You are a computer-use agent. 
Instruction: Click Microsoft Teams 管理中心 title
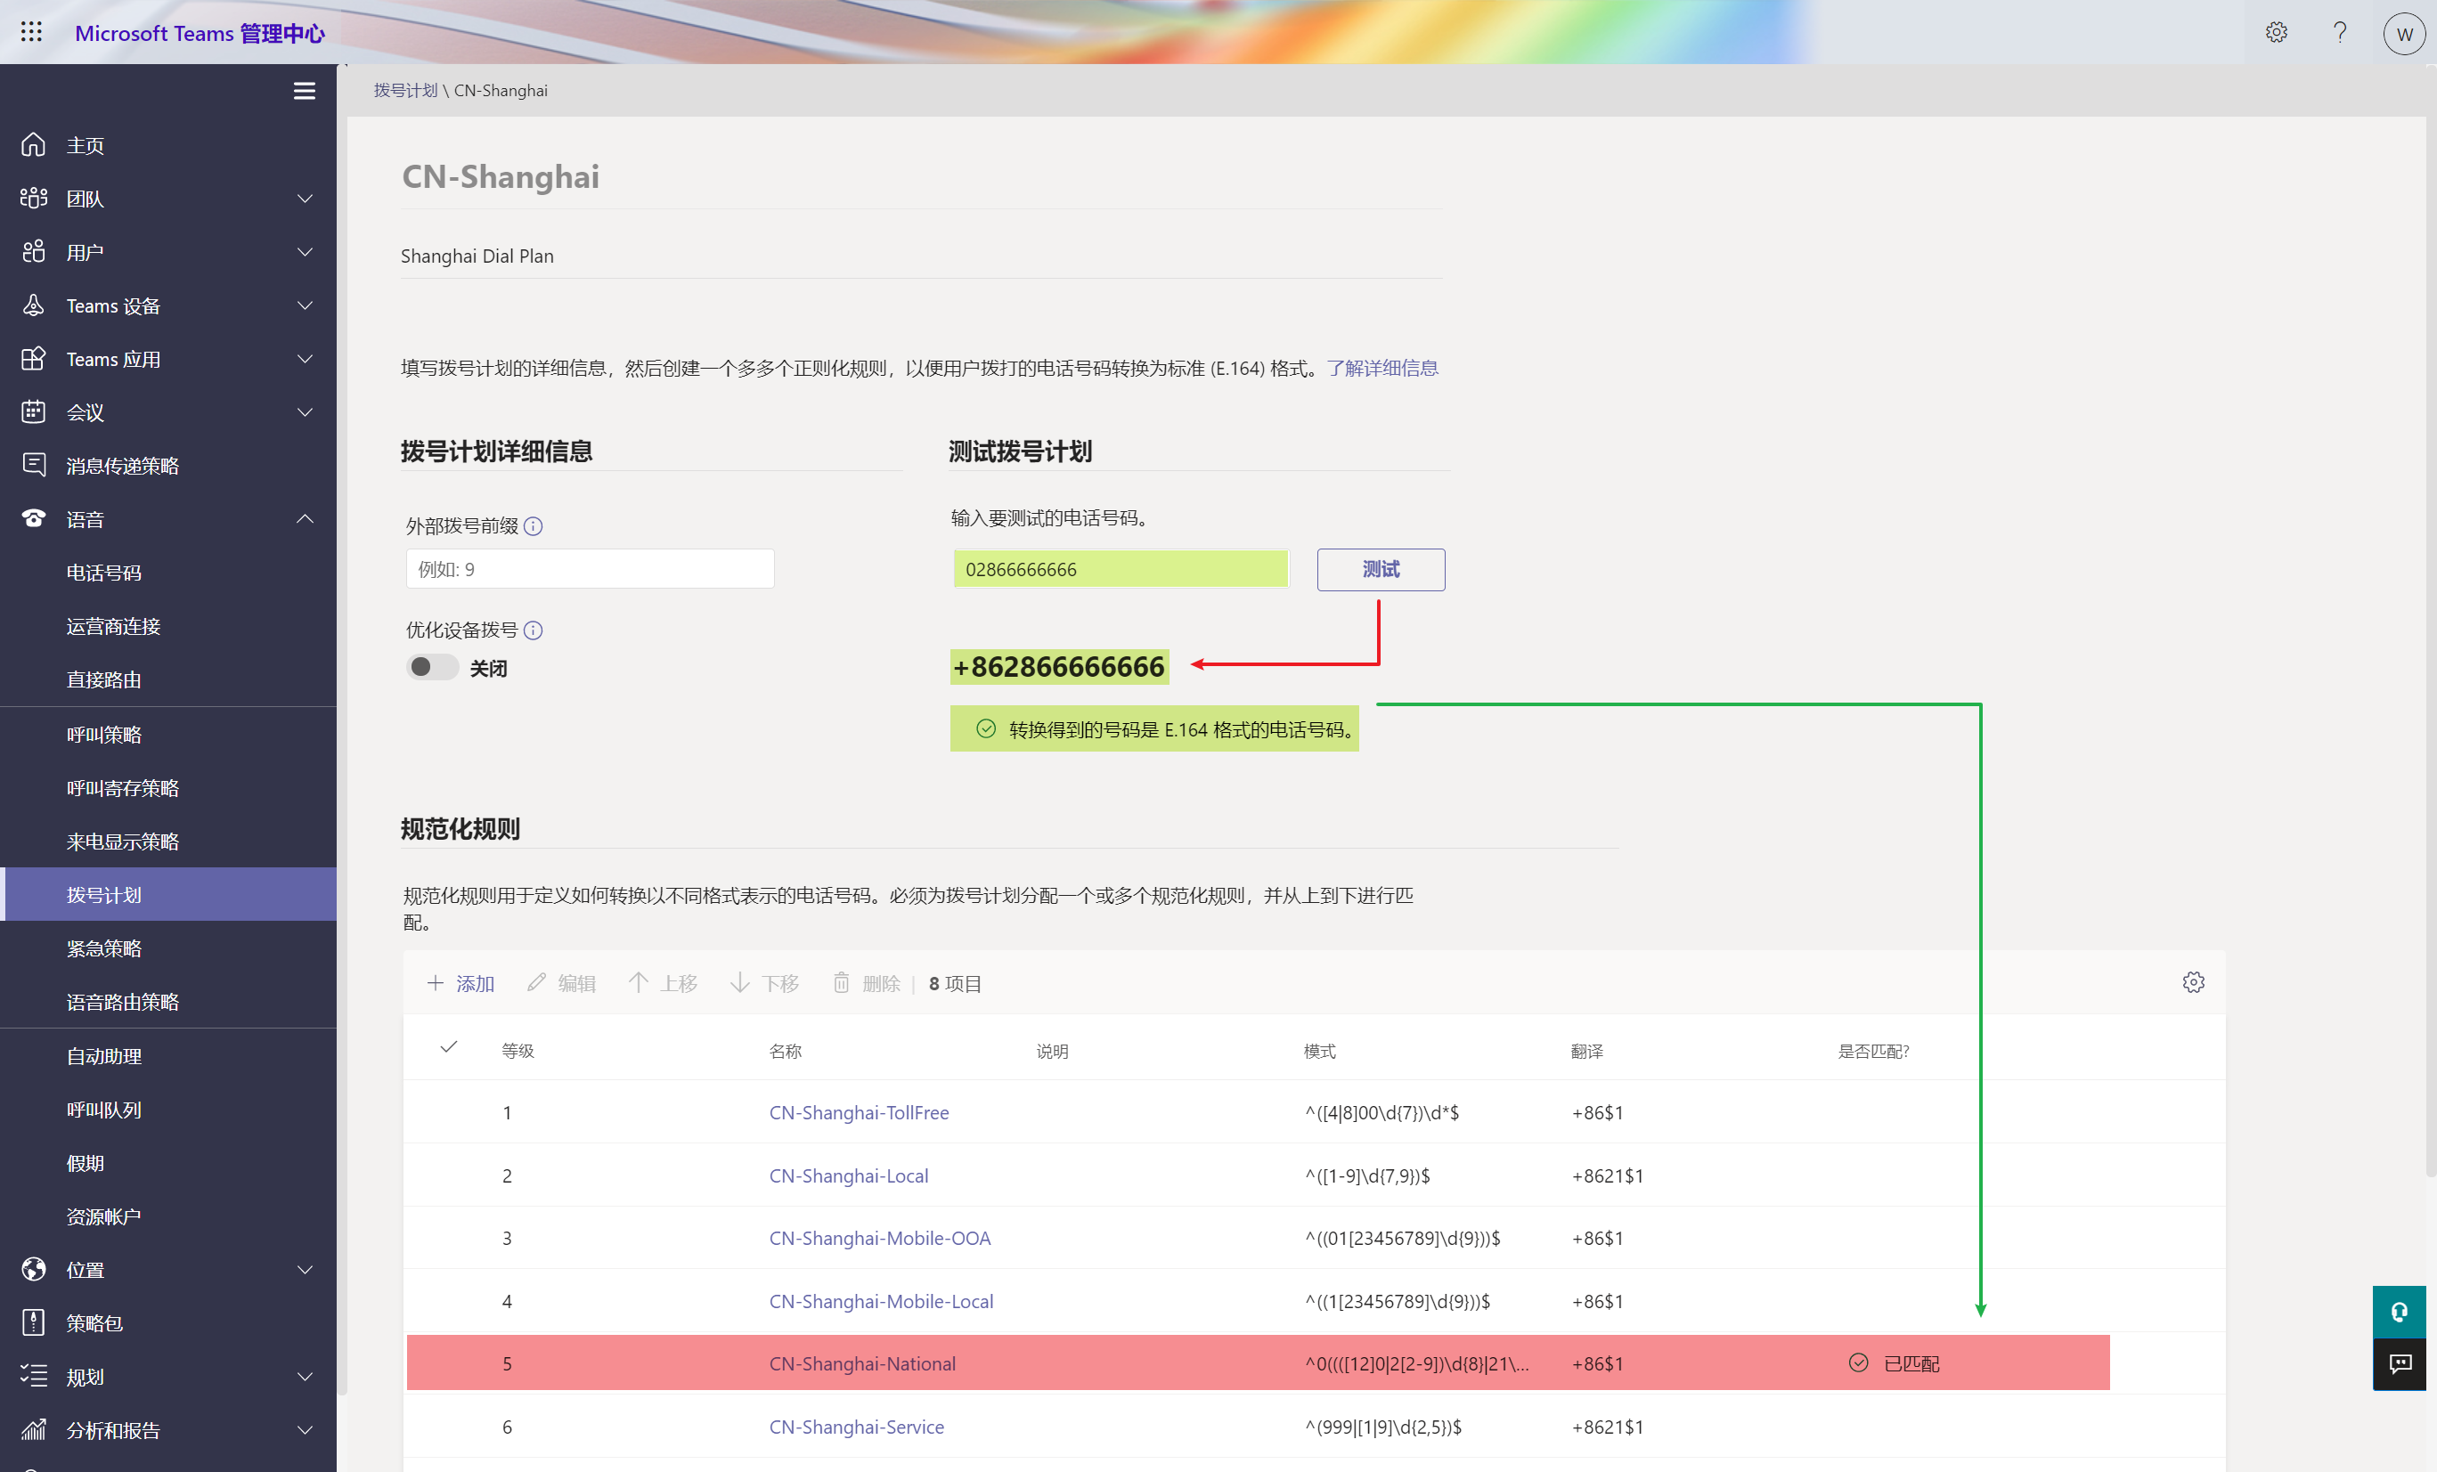pyautogui.click(x=200, y=34)
